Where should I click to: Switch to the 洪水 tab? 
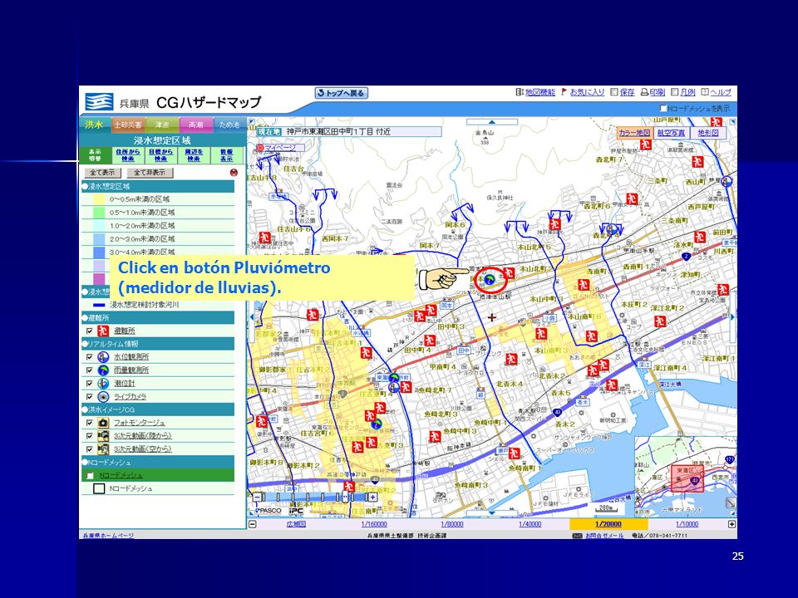94,125
